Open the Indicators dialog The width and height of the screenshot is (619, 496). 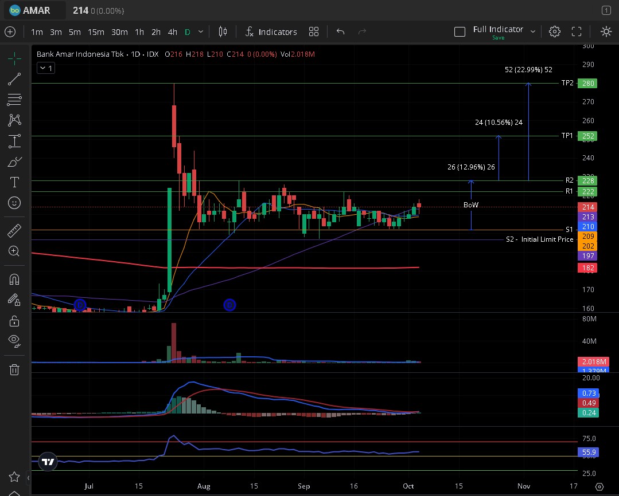[x=271, y=32]
